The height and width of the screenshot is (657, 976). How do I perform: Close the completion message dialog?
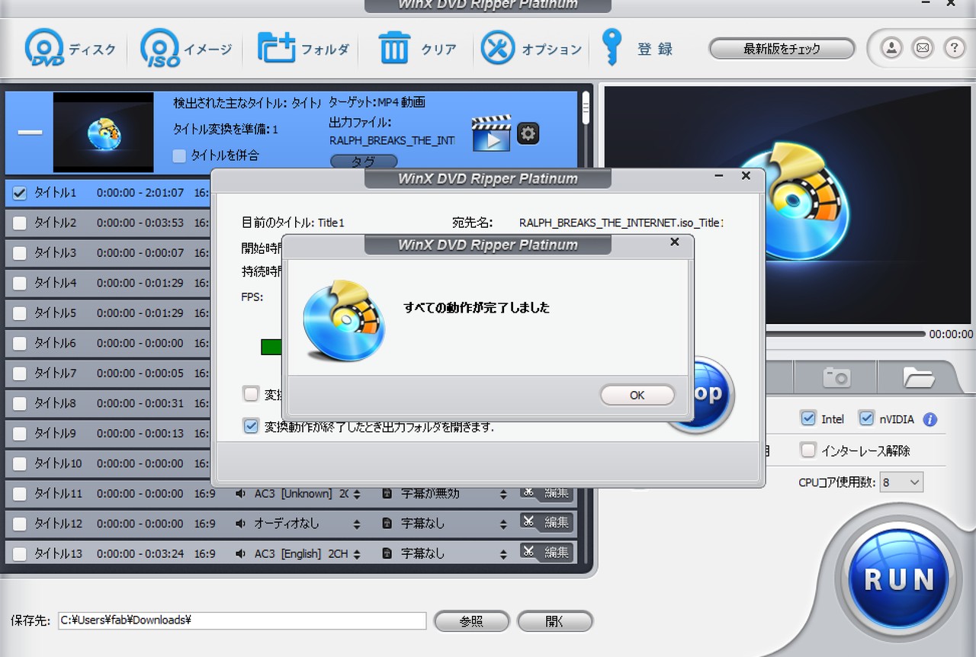tap(674, 242)
